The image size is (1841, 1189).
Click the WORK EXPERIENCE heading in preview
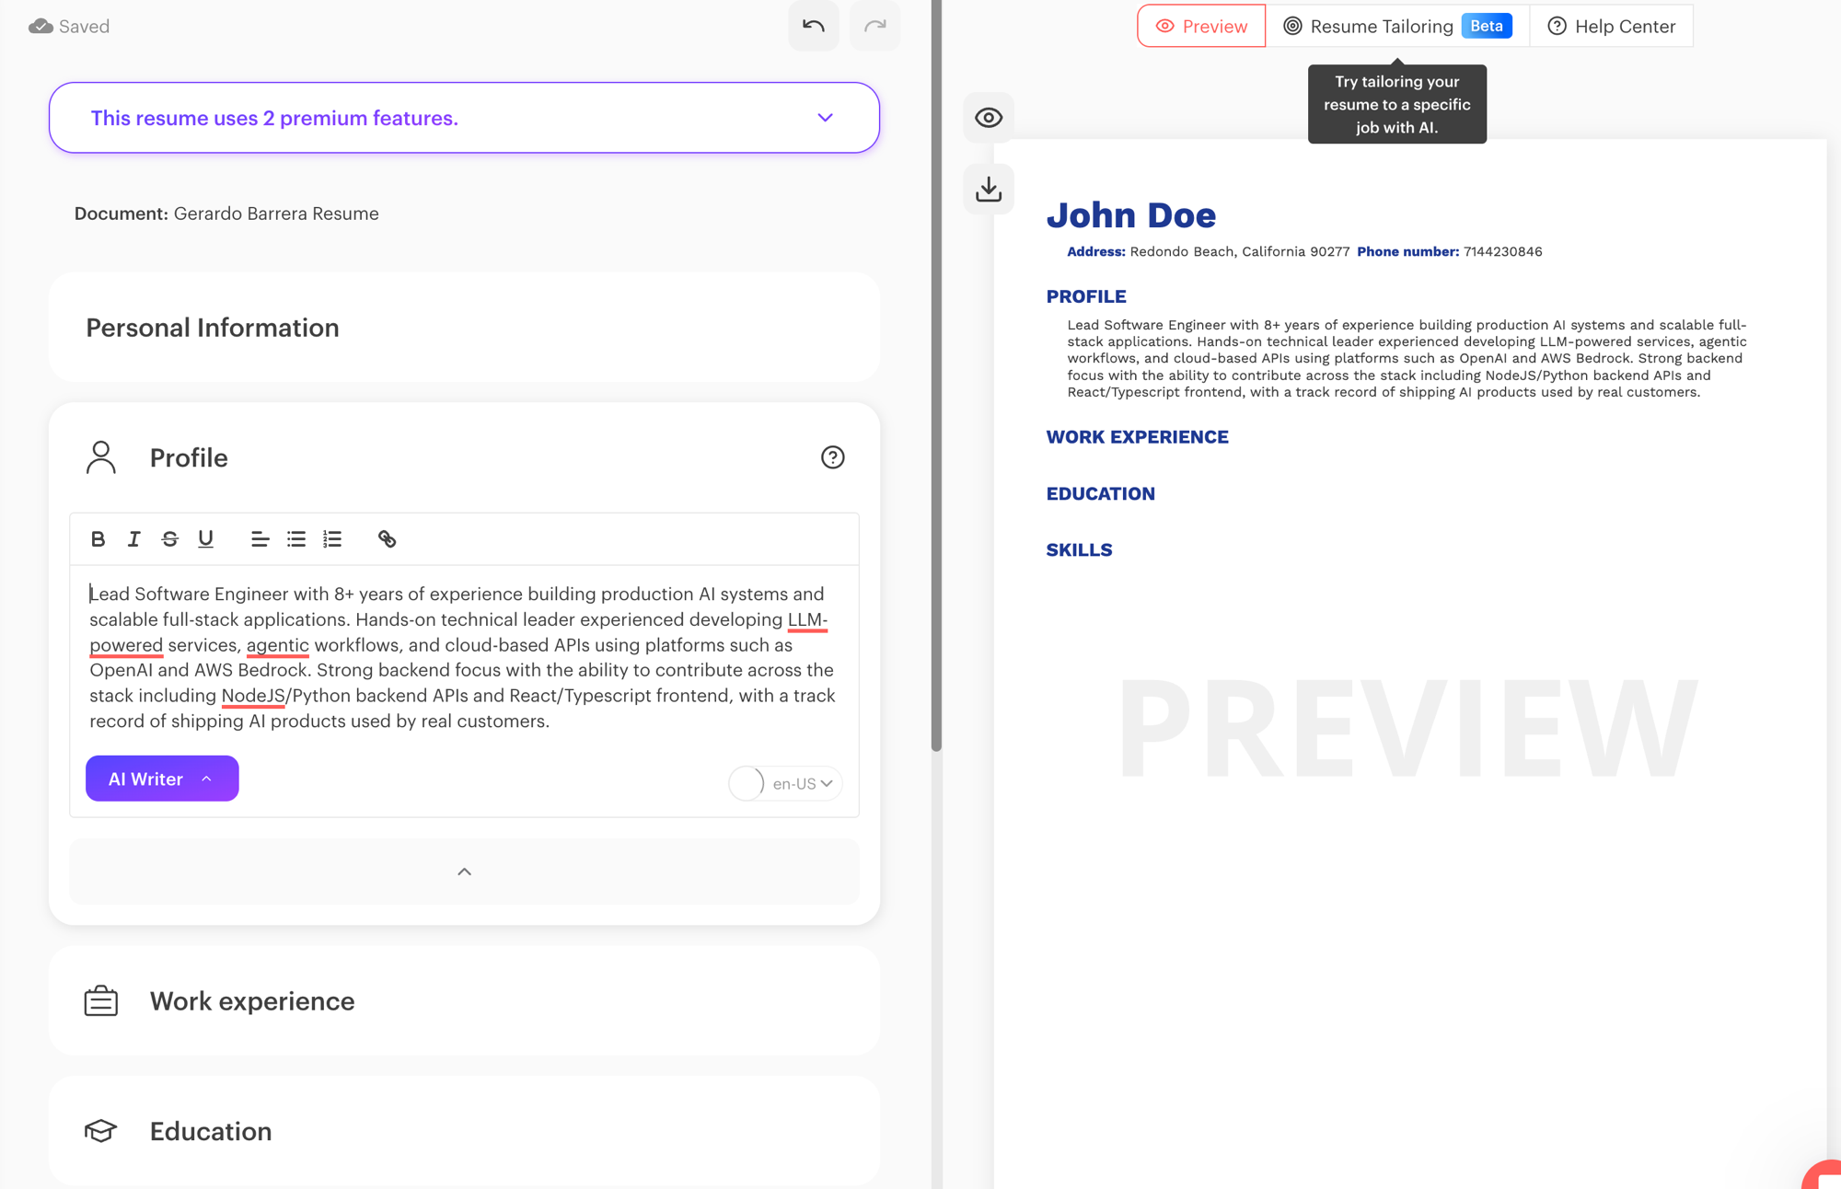(x=1137, y=437)
